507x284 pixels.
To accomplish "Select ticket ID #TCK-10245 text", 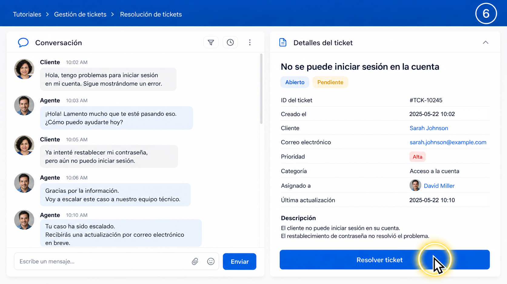I will pyautogui.click(x=426, y=100).
